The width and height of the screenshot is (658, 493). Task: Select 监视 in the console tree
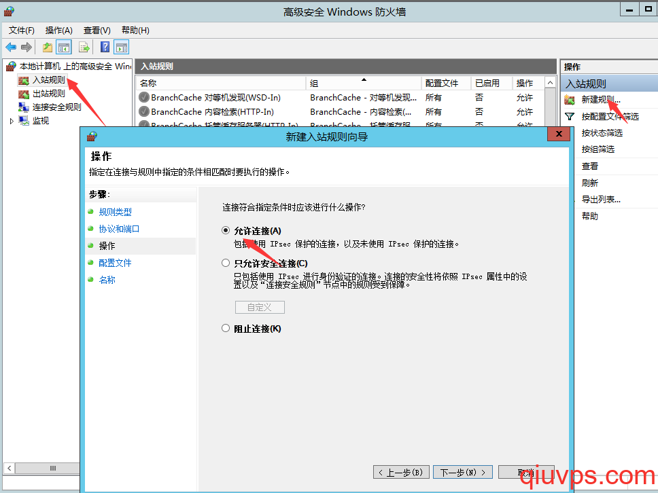pyautogui.click(x=41, y=121)
